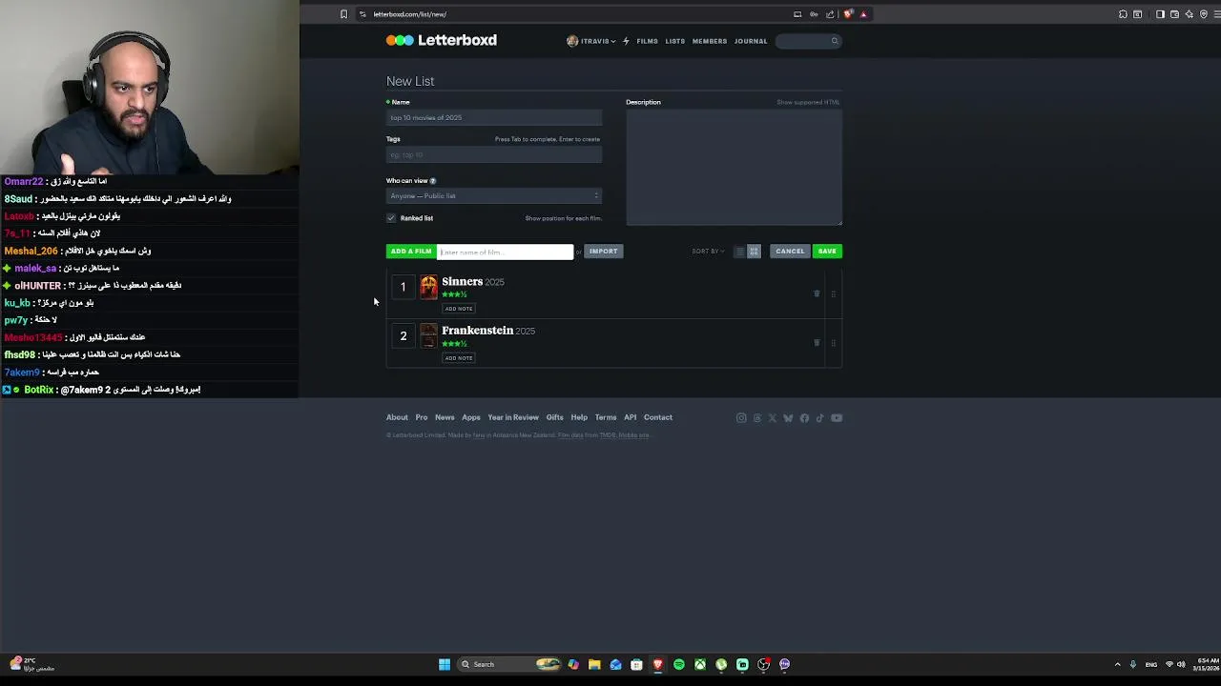Click rank number 2 box for Frankenstein
The image size is (1221, 686).
tap(403, 336)
